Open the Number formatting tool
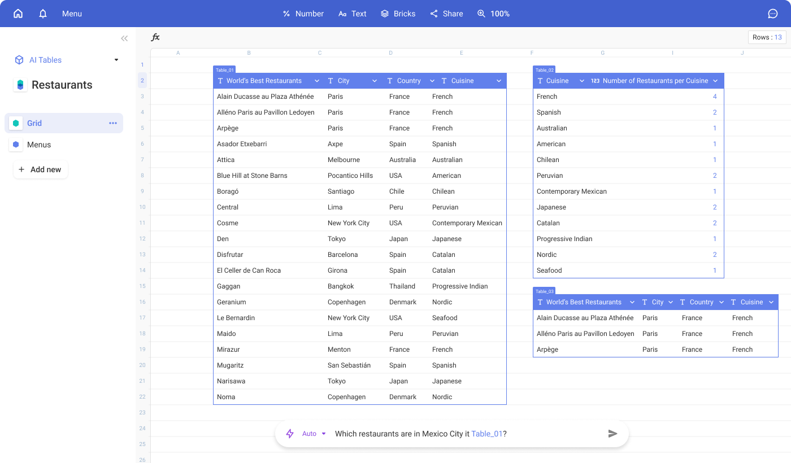Screen dimensions: 791x463 pos(303,14)
